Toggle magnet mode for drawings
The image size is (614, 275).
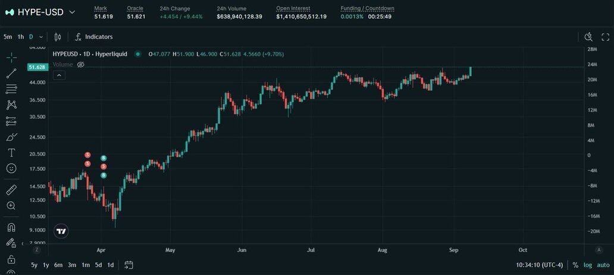(x=11, y=227)
